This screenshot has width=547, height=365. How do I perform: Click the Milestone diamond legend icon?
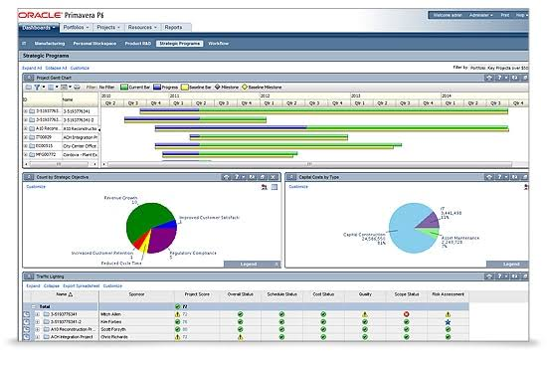(218, 87)
